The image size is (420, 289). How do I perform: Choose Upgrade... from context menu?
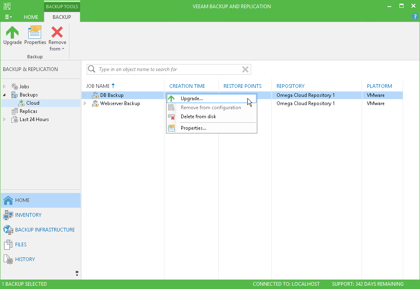pyautogui.click(x=212, y=99)
